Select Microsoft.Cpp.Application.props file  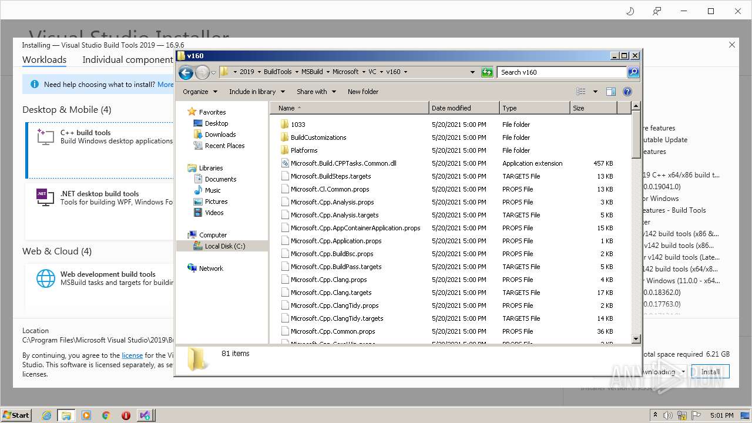point(336,241)
